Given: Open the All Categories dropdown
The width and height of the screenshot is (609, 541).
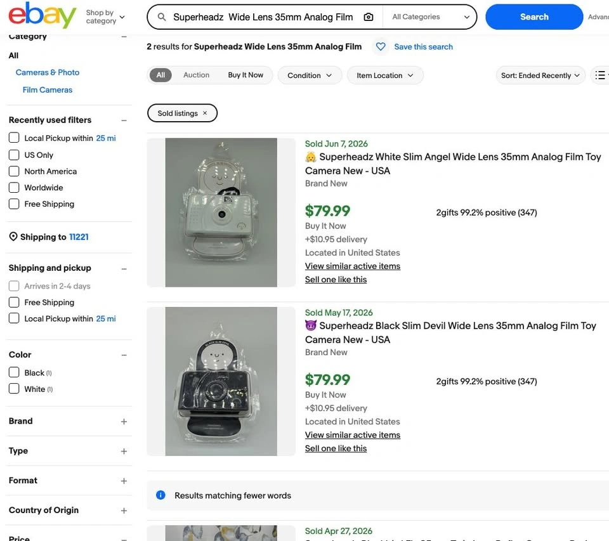Looking at the screenshot, I should 430,17.
